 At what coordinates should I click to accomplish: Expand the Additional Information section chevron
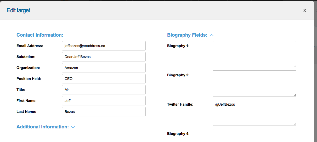73,127
